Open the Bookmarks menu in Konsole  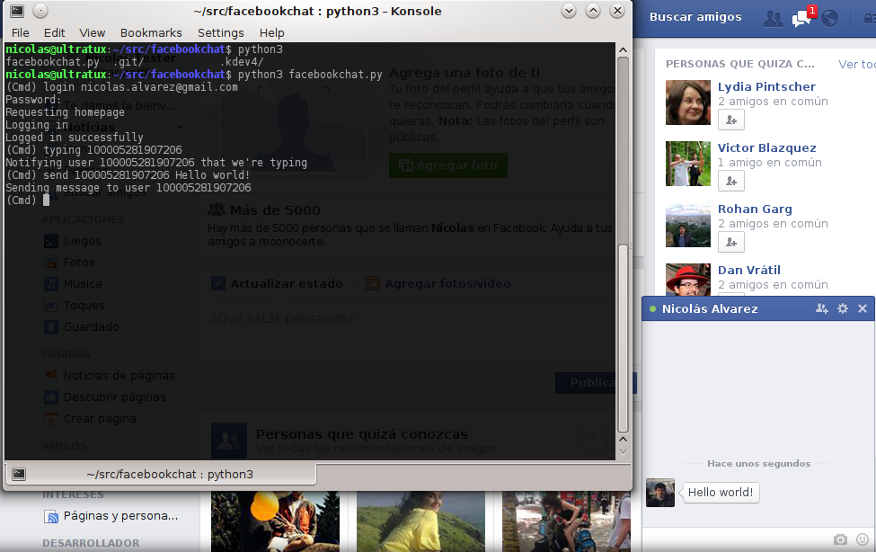click(x=151, y=33)
